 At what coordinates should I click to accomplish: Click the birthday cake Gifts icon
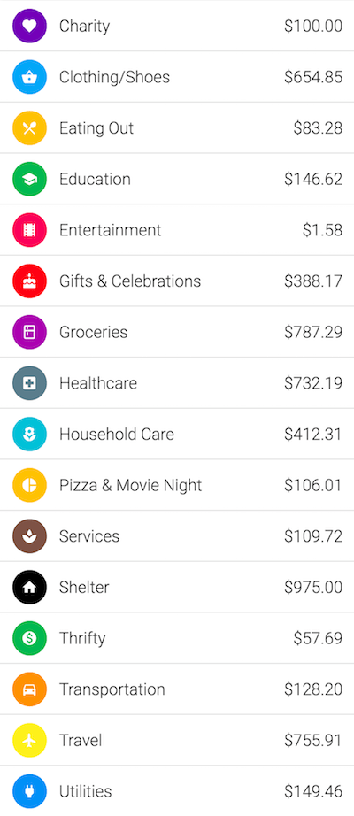pos(30,281)
